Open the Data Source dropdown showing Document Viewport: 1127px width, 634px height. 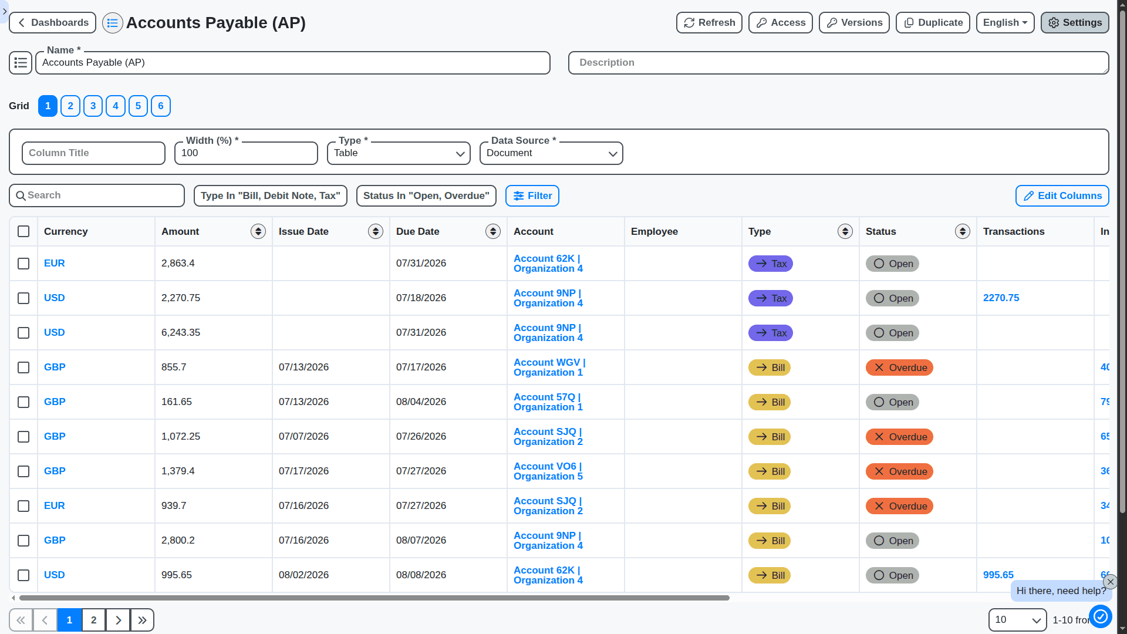[x=551, y=153]
